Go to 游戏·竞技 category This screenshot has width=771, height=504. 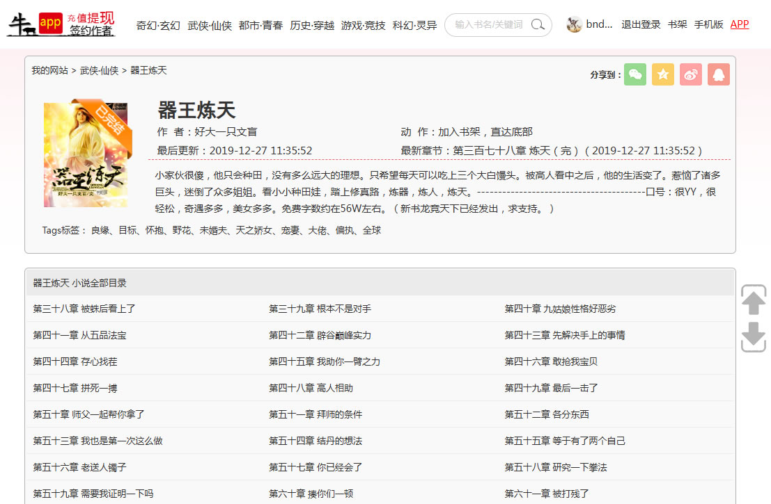[363, 25]
